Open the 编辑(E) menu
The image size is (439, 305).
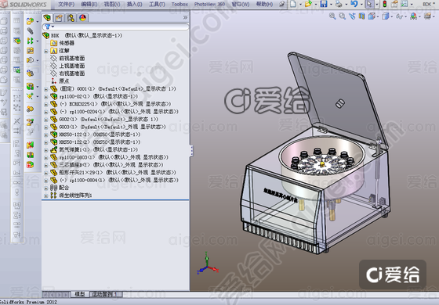89,4
